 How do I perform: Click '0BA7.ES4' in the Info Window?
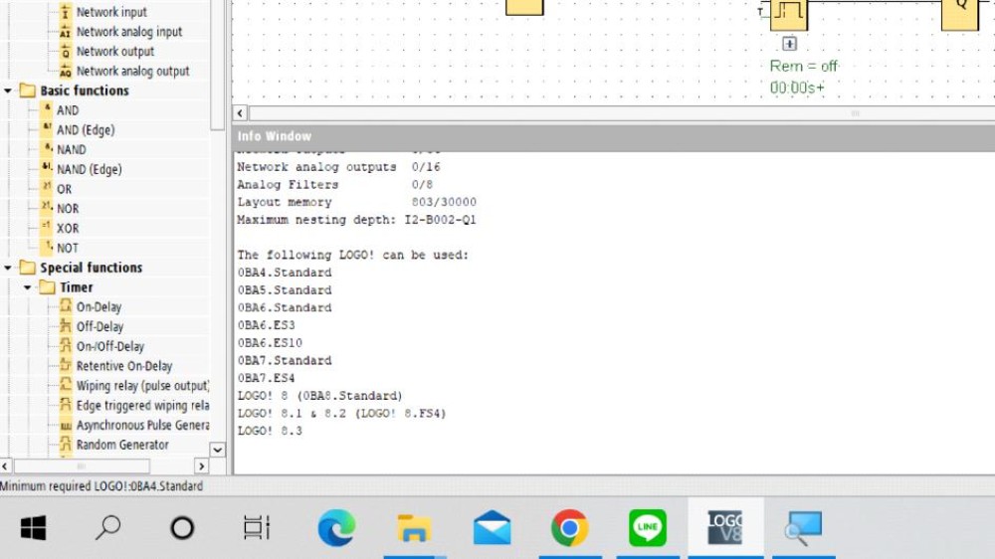[266, 378]
